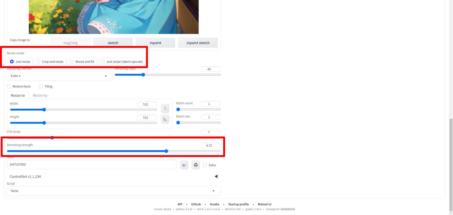Viewport: 453px width, 215px height.
Task: Expand the ControlNet v1.1.234 section arrow
Action: point(216,176)
